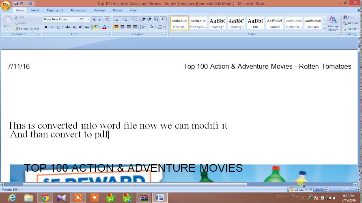
Task: Apply shading to paragraph
Action: (x=151, y=27)
